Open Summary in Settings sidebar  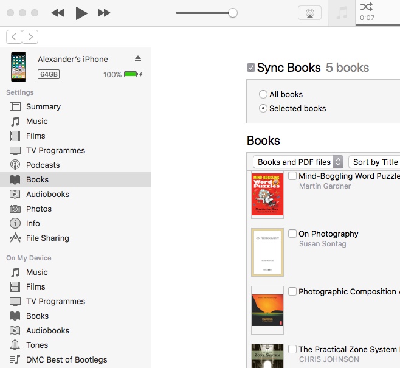(x=43, y=106)
